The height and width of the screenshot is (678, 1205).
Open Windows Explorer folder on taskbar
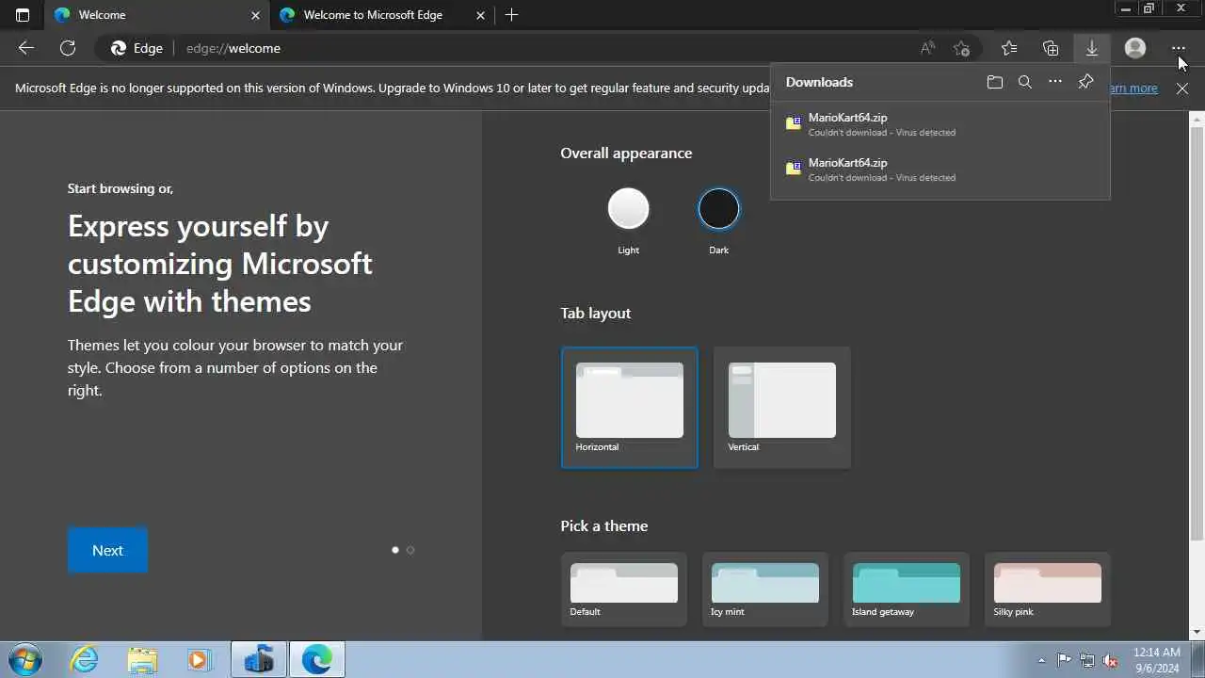tap(142, 660)
